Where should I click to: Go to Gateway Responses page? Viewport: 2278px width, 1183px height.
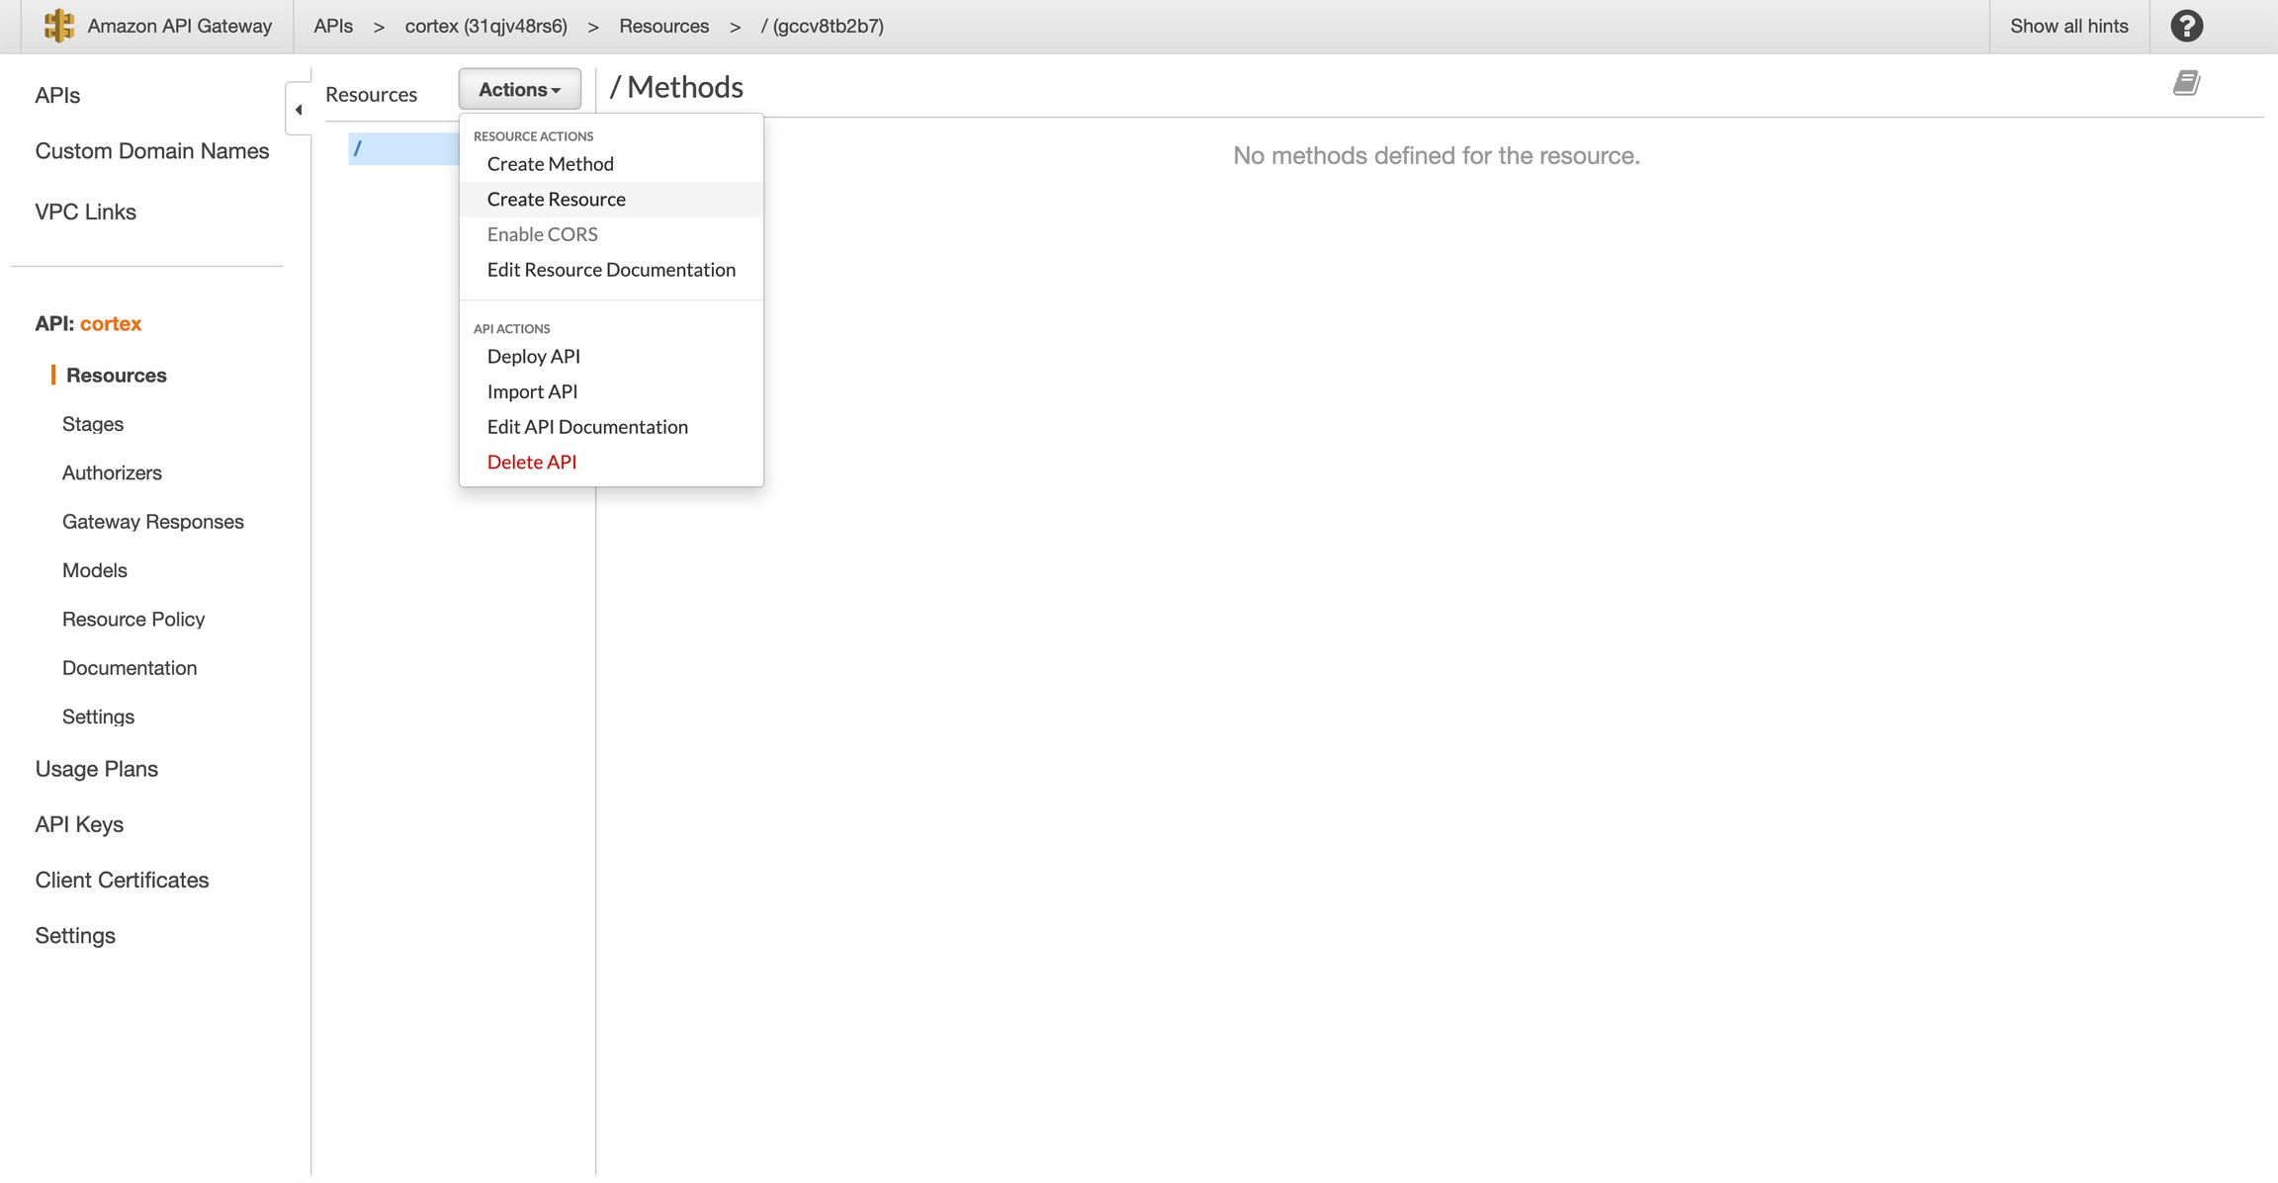pyautogui.click(x=152, y=522)
